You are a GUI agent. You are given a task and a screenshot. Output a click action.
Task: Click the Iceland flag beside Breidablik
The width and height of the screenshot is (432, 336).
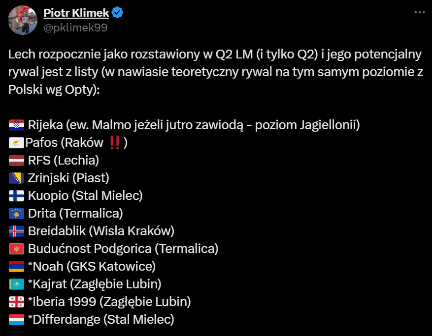click(17, 231)
